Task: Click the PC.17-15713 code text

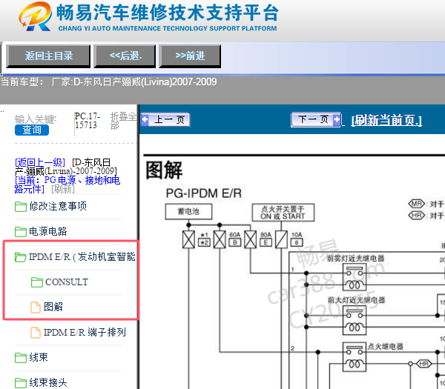Action: (x=88, y=121)
